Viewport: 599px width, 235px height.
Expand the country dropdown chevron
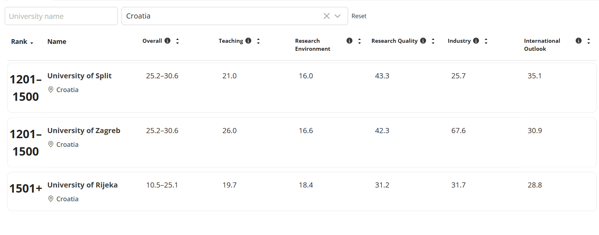click(338, 16)
